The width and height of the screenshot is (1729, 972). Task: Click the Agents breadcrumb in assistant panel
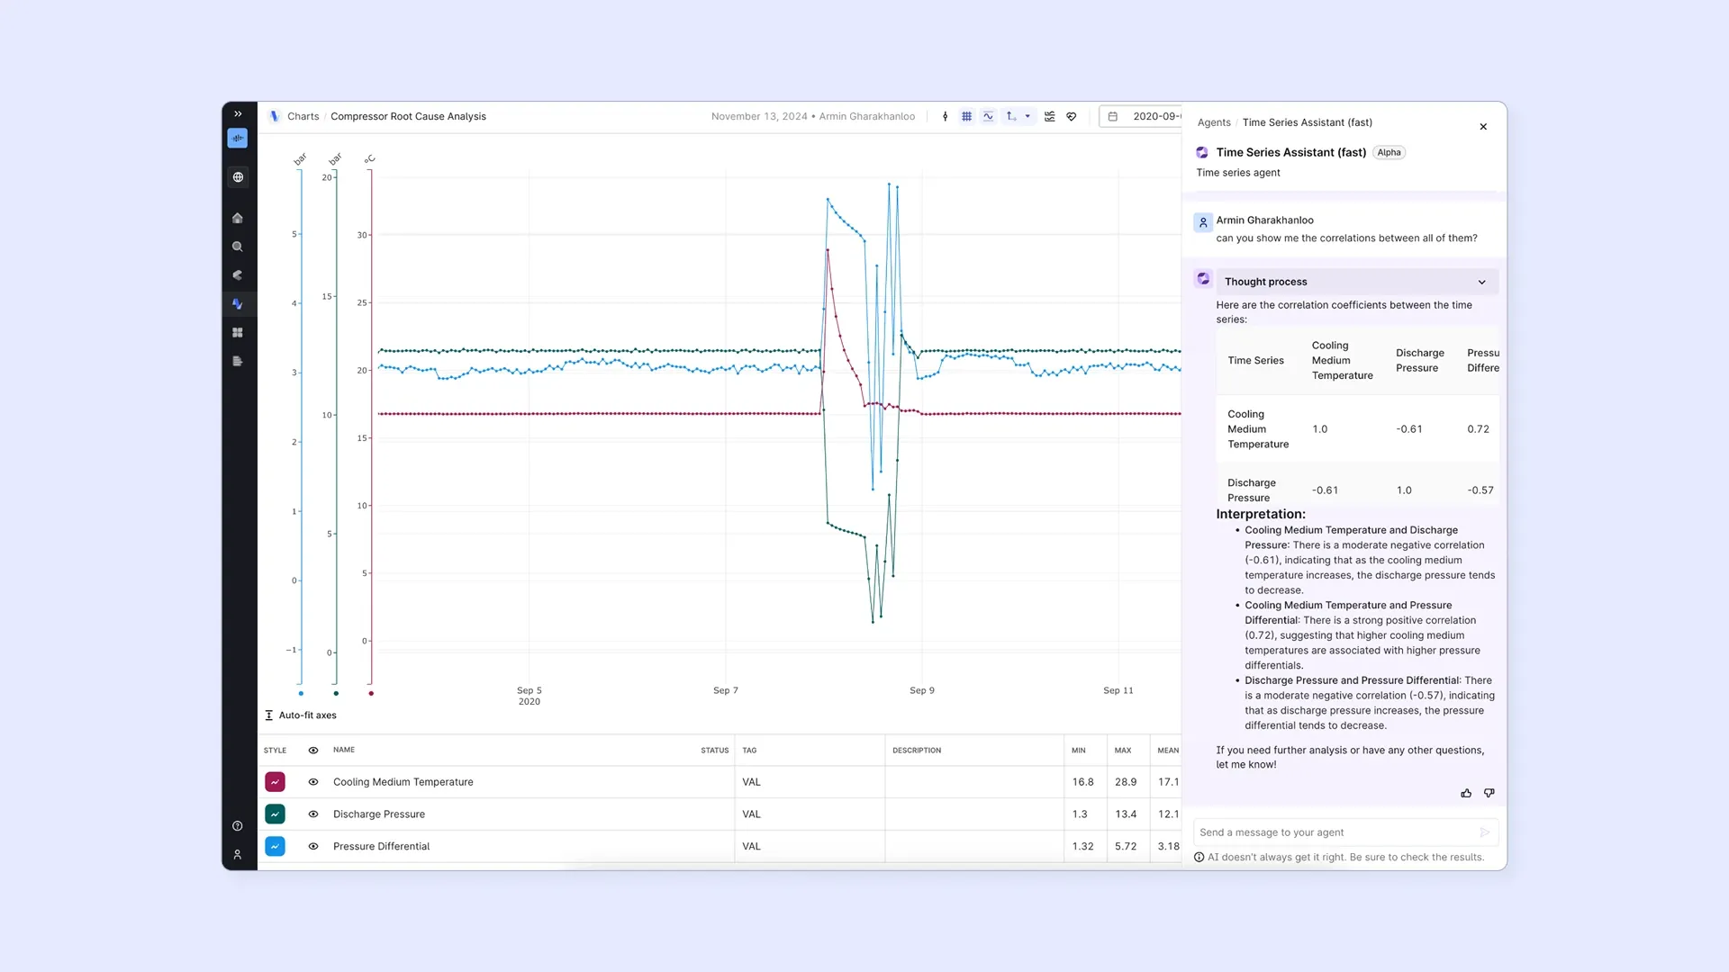1214,122
